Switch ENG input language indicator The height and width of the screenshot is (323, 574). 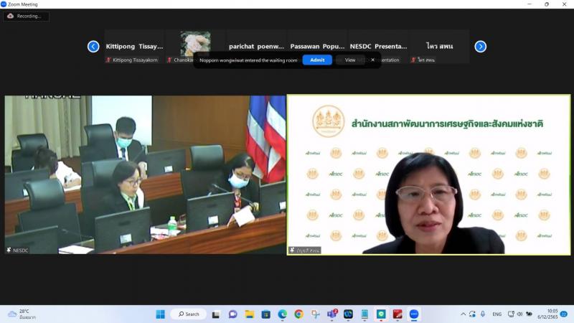pos(497,314)
